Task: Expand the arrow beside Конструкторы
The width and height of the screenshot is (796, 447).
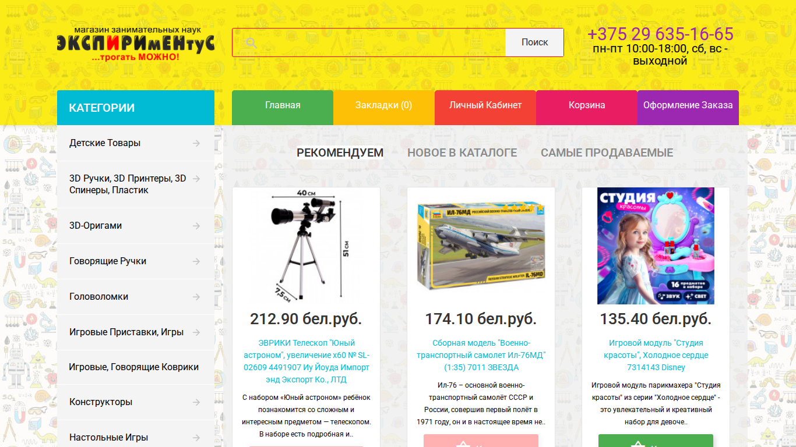Action: pyautogui.click(x=196, y=402)
